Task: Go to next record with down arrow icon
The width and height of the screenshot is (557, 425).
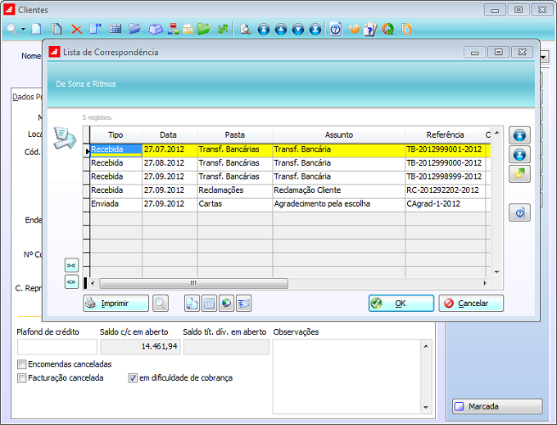Action: 298,30
